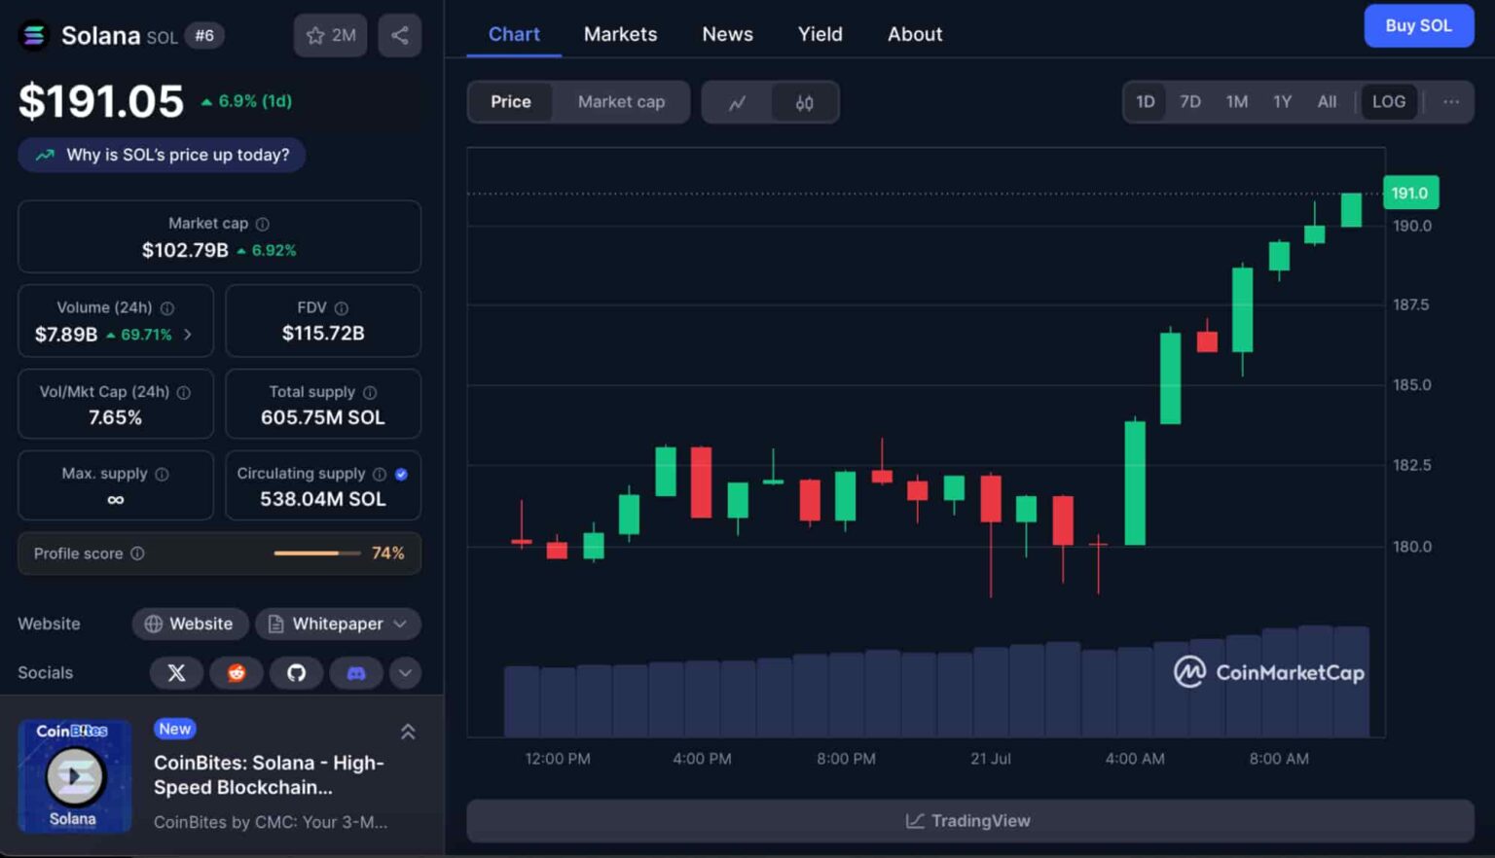Click the share icon button
This screenshot has width=1495, height=858.
[399, 36]
